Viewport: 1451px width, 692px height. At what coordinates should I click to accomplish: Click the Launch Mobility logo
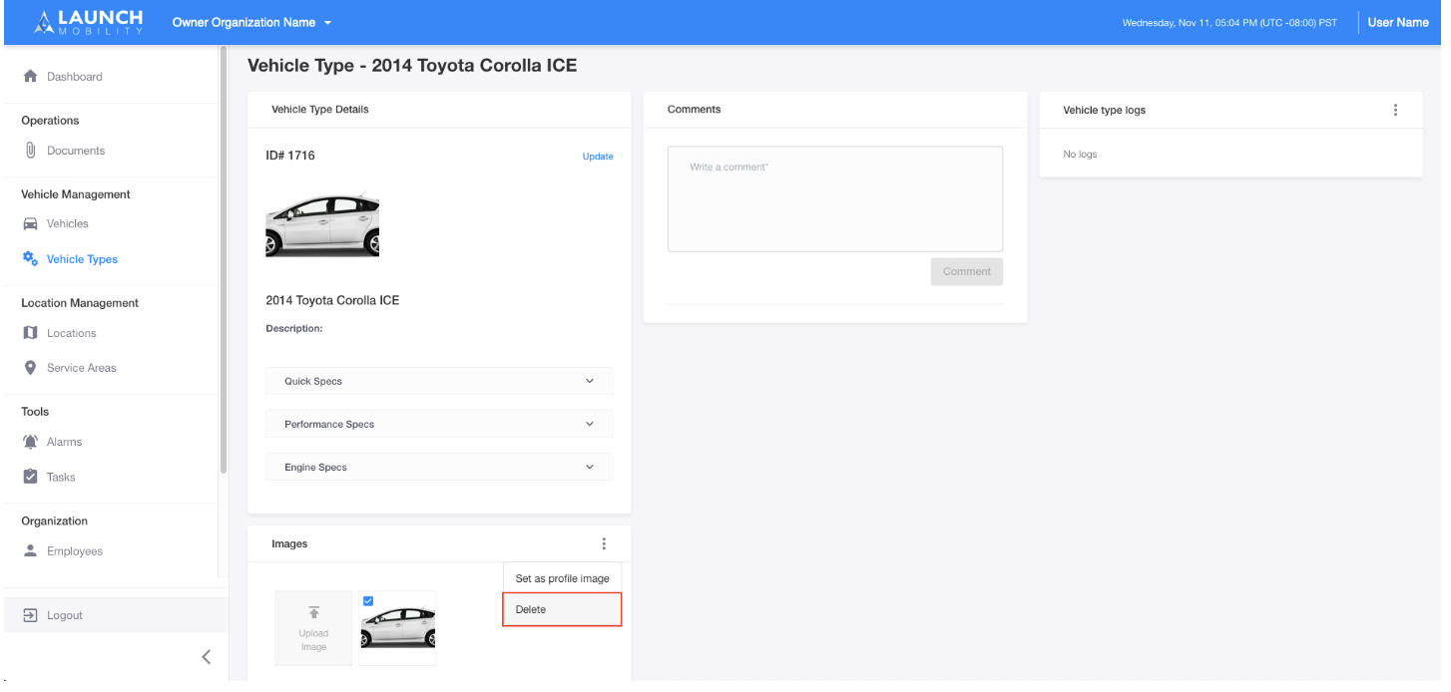point(89,22)
